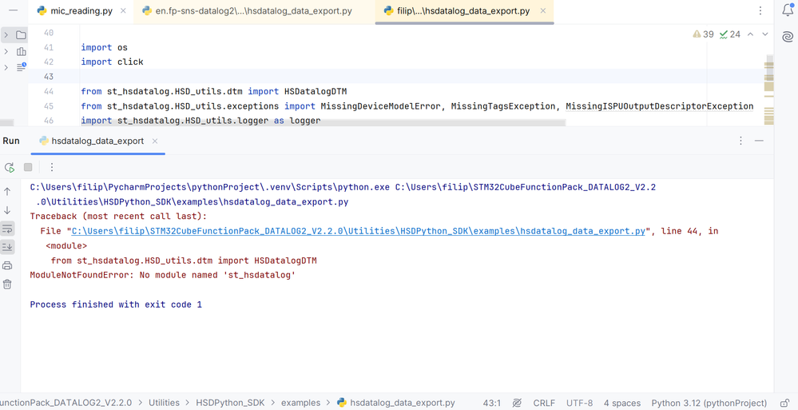Click the Stop process square icon
Screen dimensions: 798x410
point(28,167)
